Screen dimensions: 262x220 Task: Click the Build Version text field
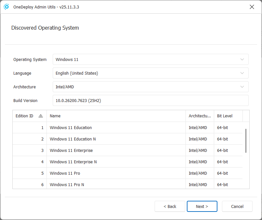150,101
